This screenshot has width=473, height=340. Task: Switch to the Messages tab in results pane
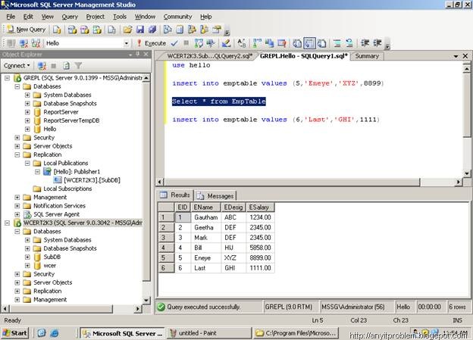click(216, 196)
